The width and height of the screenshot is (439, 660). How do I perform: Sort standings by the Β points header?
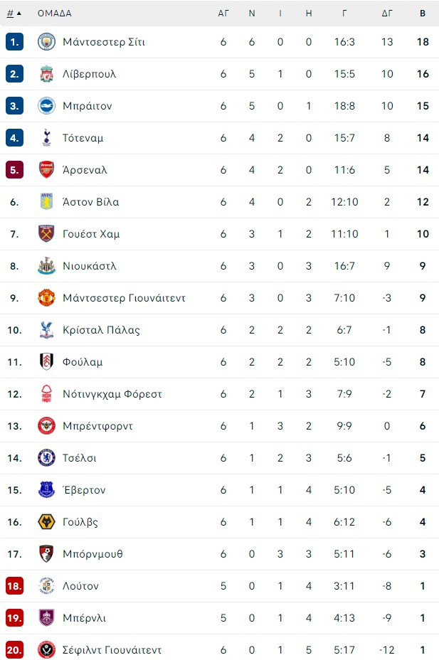(423, 13)
